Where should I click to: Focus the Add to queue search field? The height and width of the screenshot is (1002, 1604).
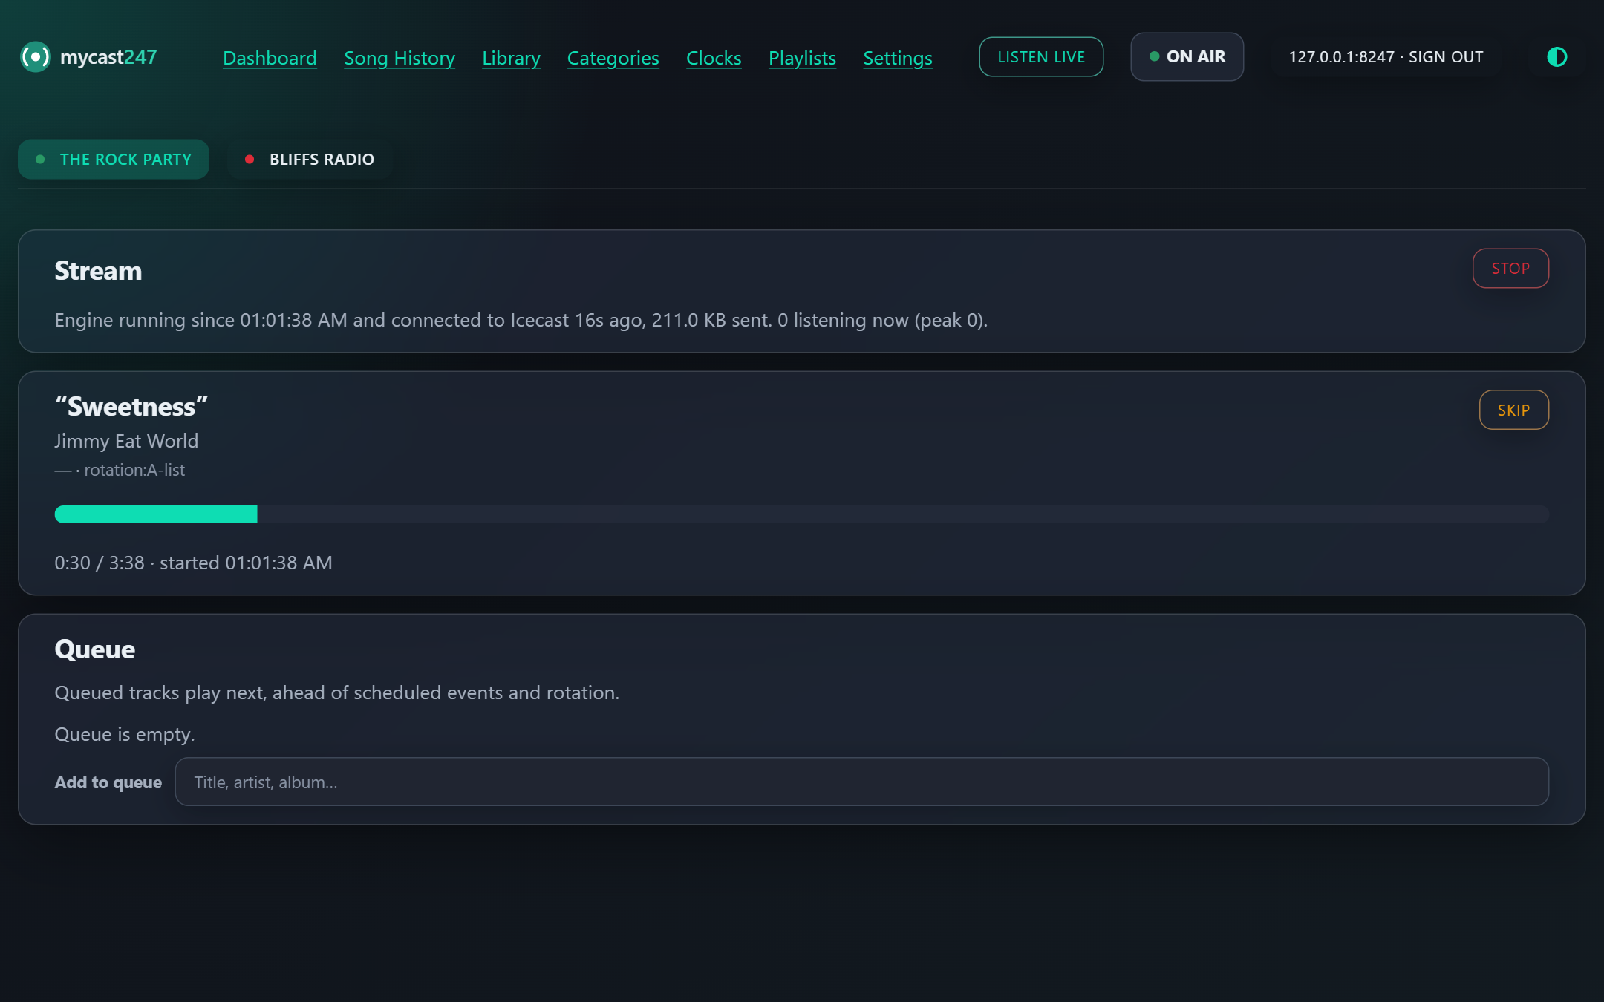(861, 782)
